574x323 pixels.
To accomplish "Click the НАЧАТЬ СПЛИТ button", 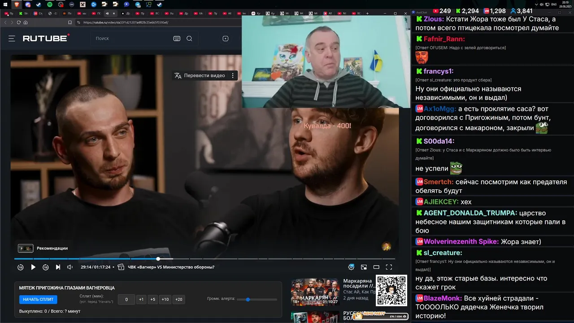I will [x=38, y=299].
